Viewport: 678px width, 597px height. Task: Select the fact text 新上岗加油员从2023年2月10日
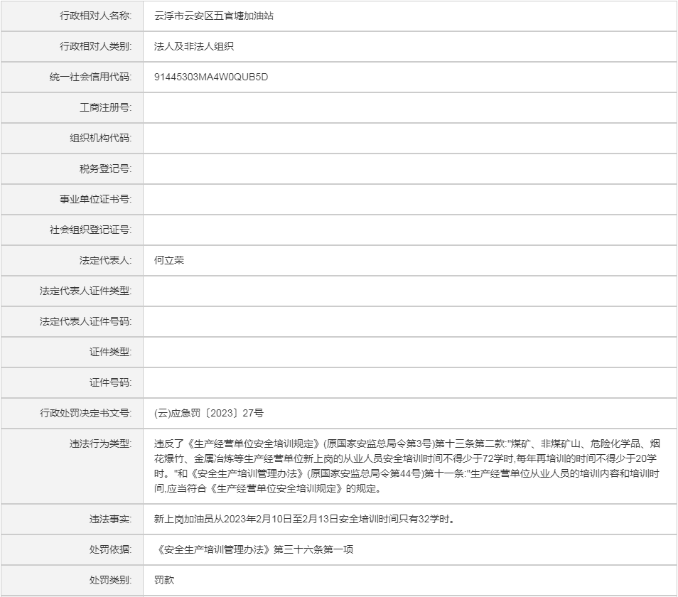pos(305,519)
